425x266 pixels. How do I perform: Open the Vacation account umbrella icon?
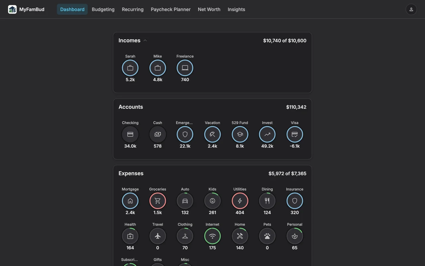click(x=212, y=134)
